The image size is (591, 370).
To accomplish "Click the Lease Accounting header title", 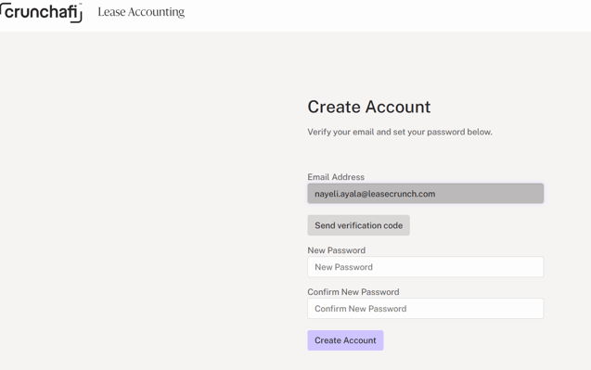I will coord(141,12).
